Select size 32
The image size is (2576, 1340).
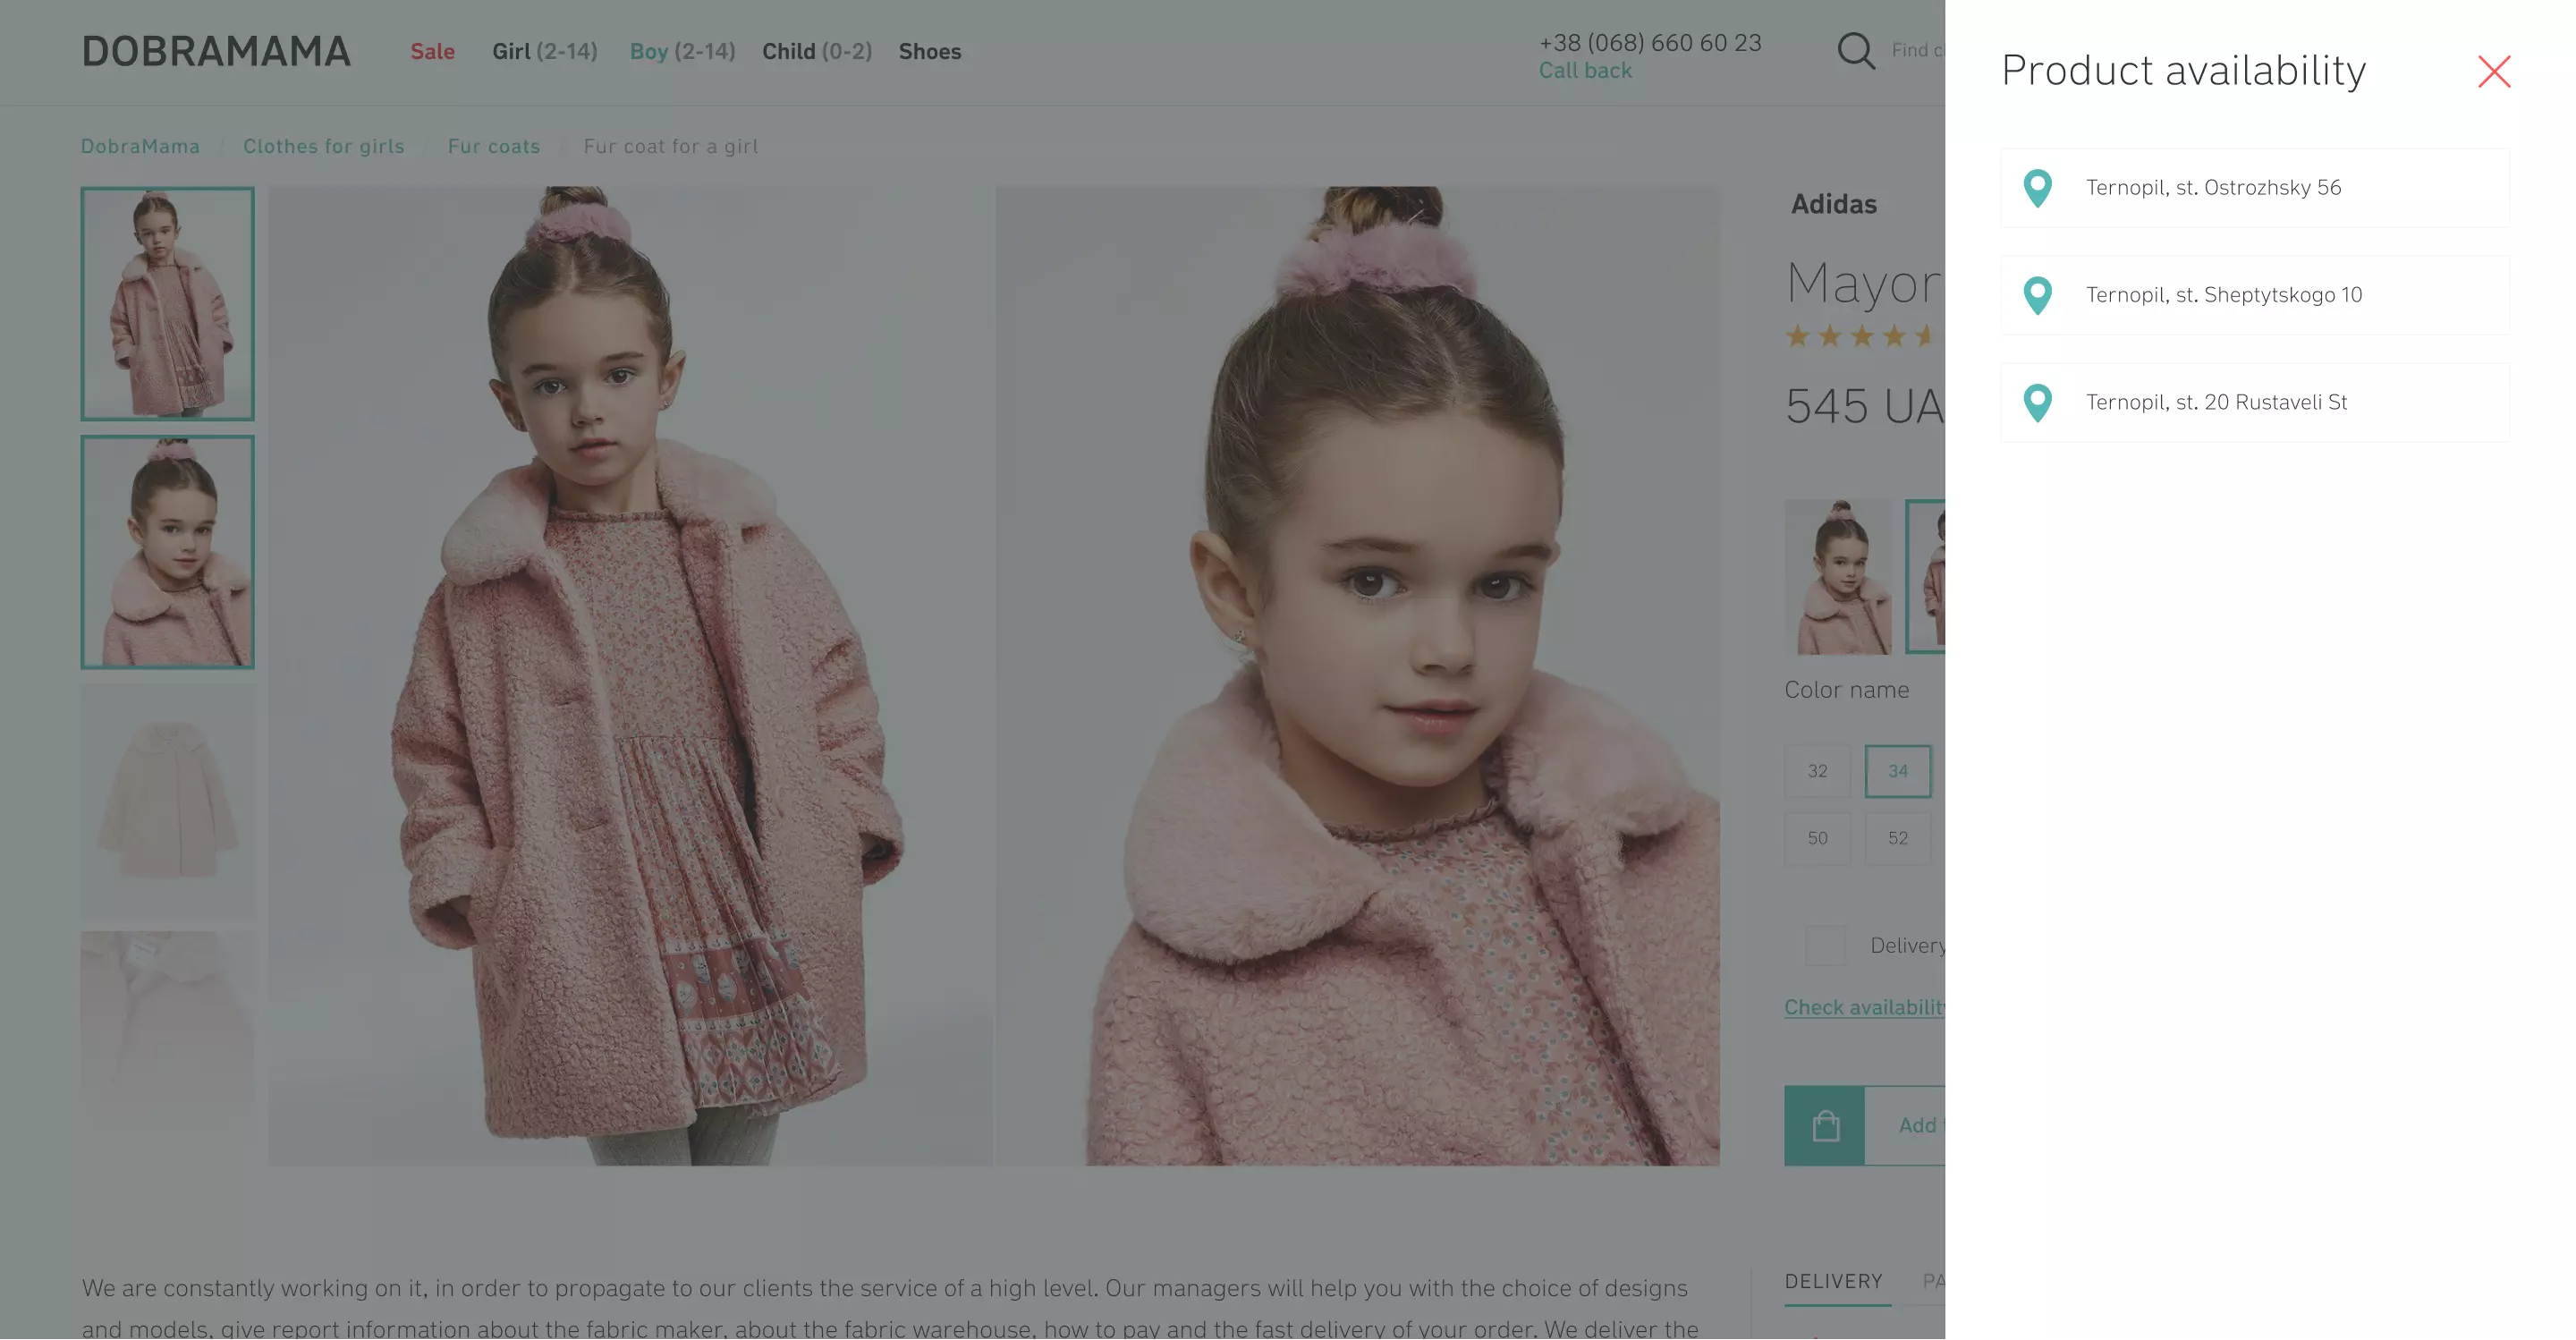click(1817, 771)
